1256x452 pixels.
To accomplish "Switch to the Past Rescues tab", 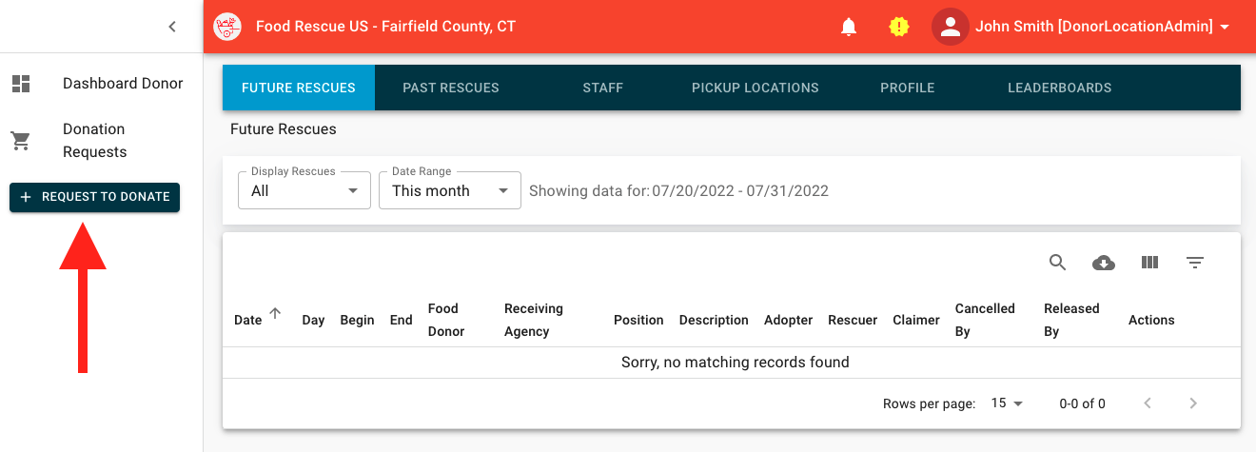I will (451, 88).
